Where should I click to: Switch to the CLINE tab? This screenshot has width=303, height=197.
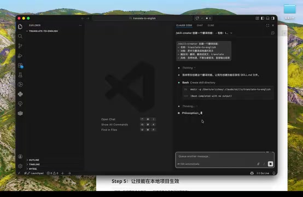(211, 26)
